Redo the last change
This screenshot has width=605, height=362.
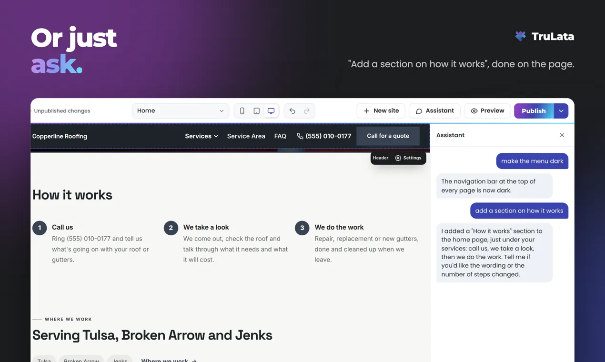click(x=307, y=111)
